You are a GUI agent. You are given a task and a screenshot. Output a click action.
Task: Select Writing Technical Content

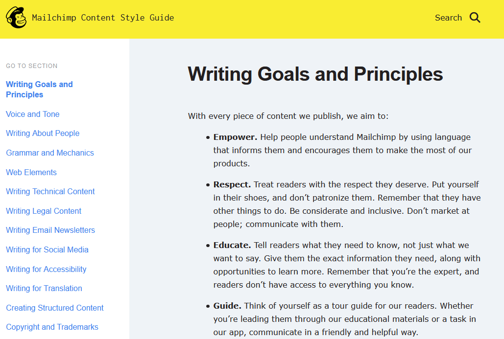(x=50, y=191)
